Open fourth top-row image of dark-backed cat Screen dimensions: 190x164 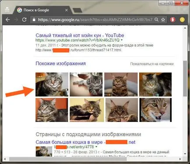click(155, 84)
